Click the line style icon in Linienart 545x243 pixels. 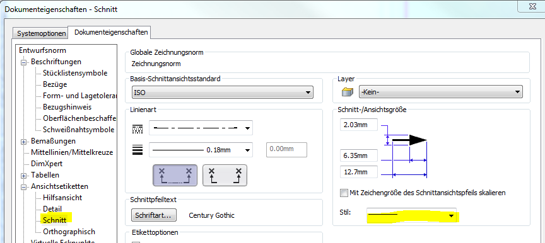pyautogui.click(x=138, y=128)
